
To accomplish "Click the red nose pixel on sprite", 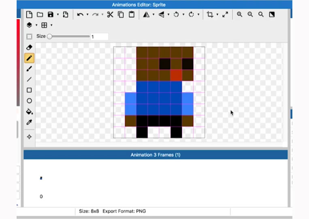I will tap(176, 75).
